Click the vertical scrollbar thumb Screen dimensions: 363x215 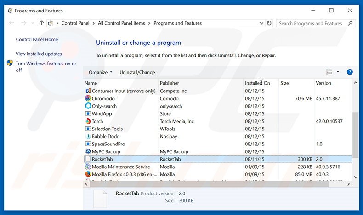(x=356, y=135)
